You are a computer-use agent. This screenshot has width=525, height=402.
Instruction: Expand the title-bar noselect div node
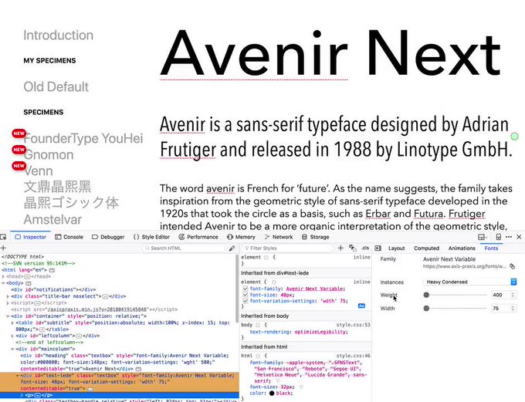[8, 296]
